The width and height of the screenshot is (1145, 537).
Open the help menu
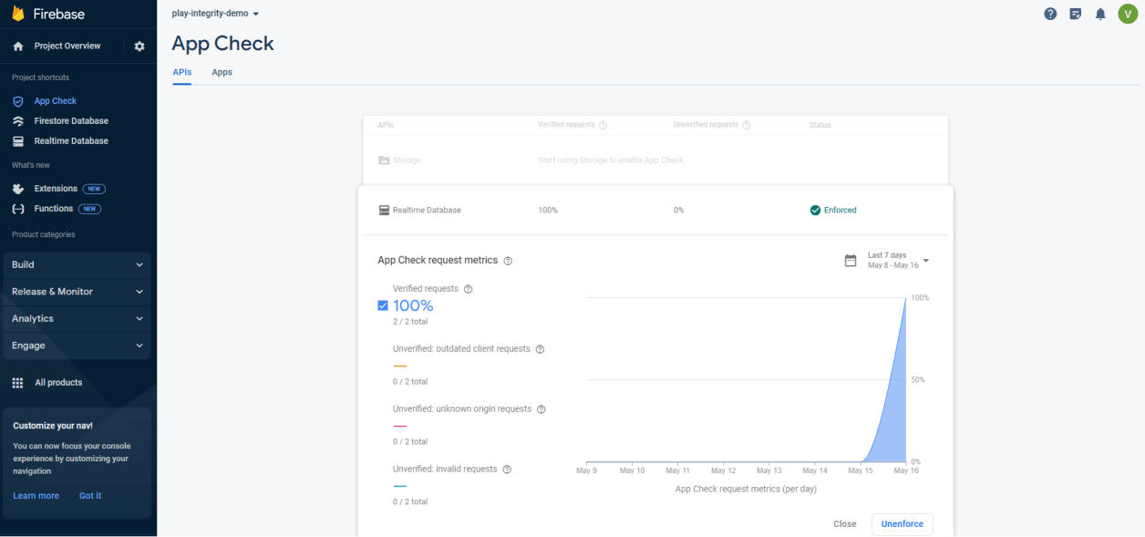1050,14
